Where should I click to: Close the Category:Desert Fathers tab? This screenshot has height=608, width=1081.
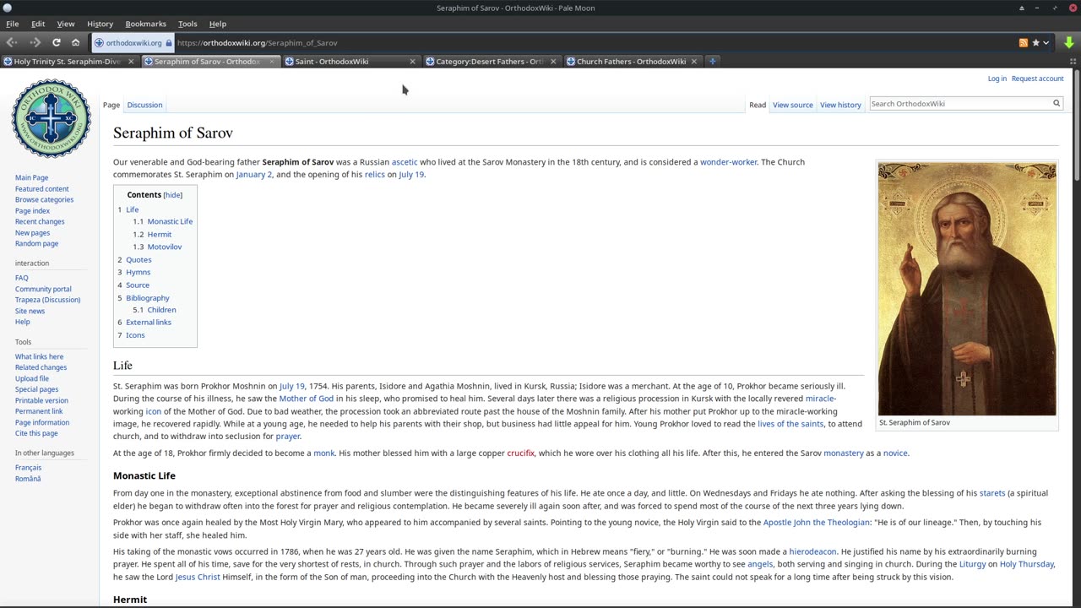tap(553, 61)
